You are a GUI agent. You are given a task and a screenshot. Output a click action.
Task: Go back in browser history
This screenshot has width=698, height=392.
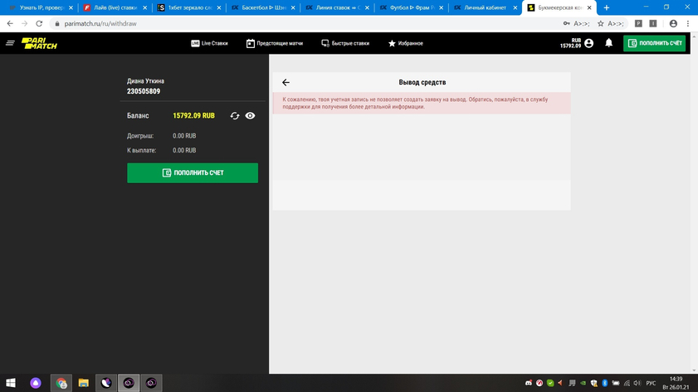pyautogui.click(x=10, y=23)
